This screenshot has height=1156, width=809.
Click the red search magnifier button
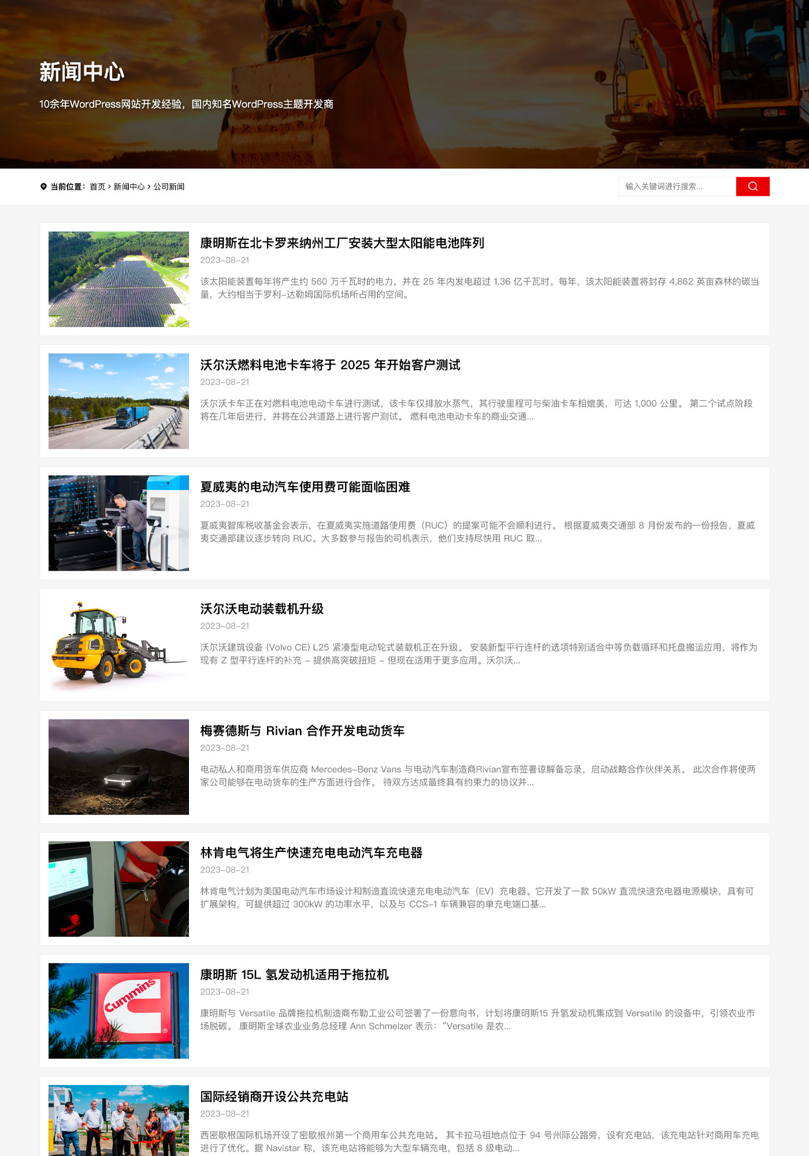pos(752,186)
